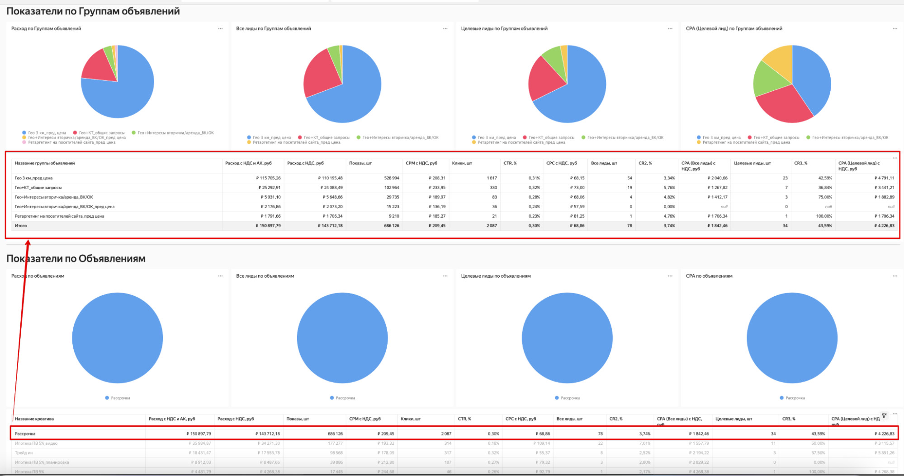Open menu of 'Расход по объявлениям' chart

[x=220, y=276]
